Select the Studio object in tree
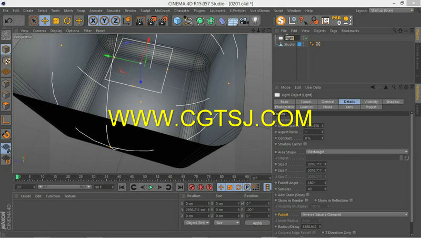 point(289,45)
